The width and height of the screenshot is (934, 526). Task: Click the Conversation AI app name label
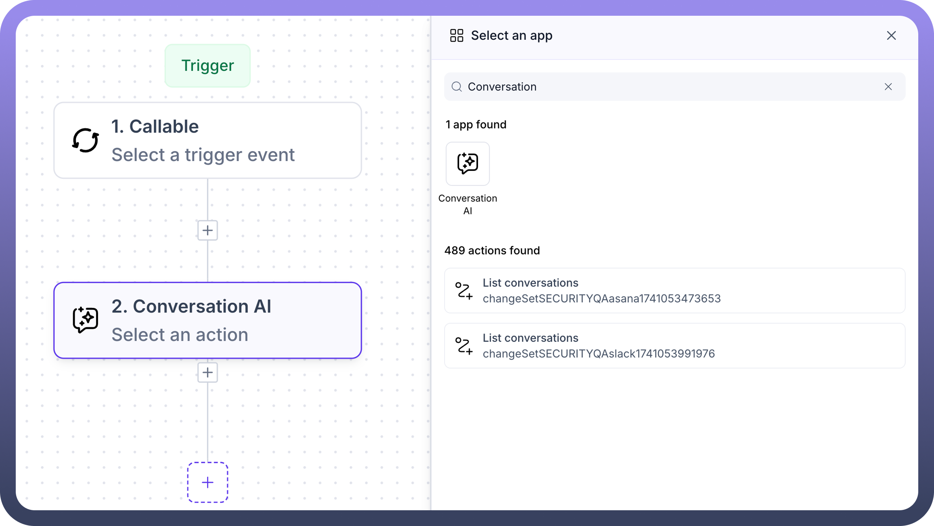click(x=467, y=204)
